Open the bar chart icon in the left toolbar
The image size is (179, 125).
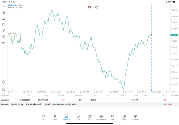click(x=4, y=19)
